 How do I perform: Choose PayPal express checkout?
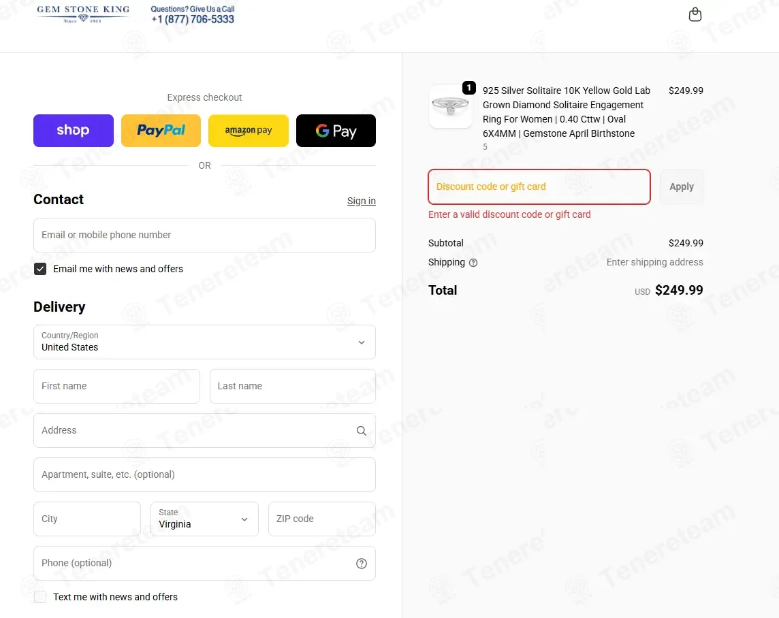[x=161, y=131]
